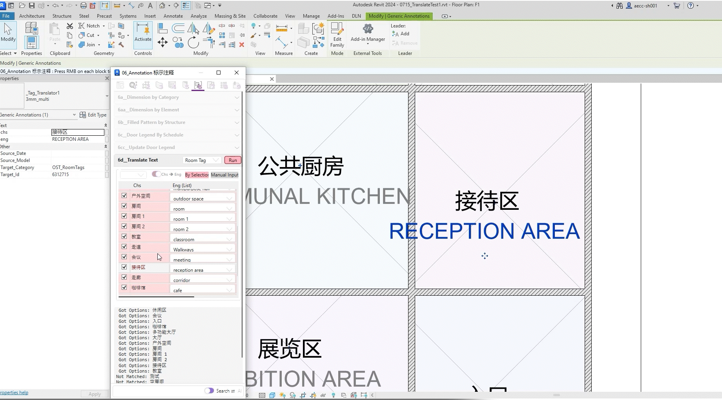Select the Offset tool icon
Screen dimensions: 722x400
(178, 28)
